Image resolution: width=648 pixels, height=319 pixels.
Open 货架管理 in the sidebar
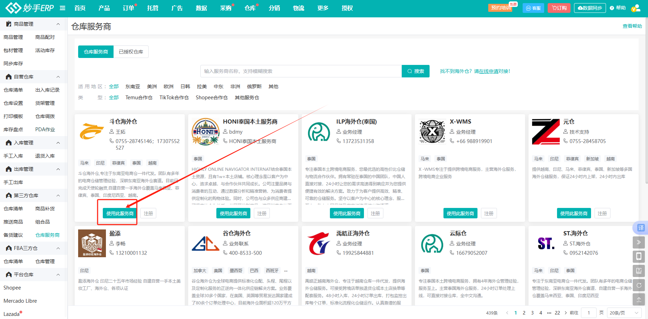45,103
